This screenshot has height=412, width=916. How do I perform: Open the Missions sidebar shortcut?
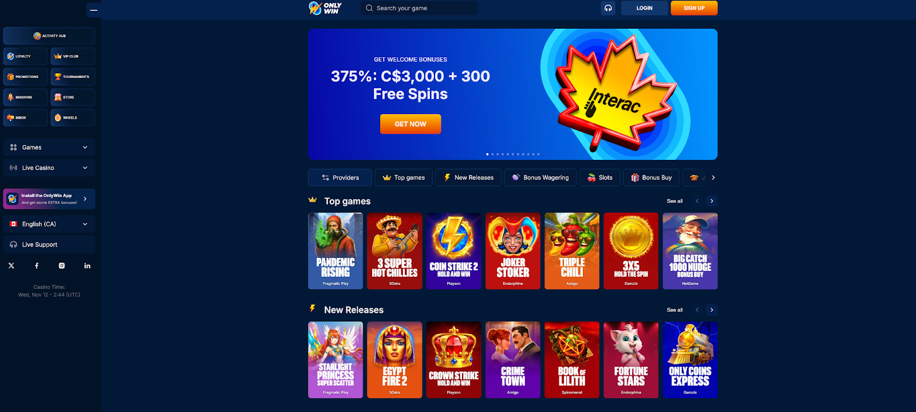[x=25, y=97]
